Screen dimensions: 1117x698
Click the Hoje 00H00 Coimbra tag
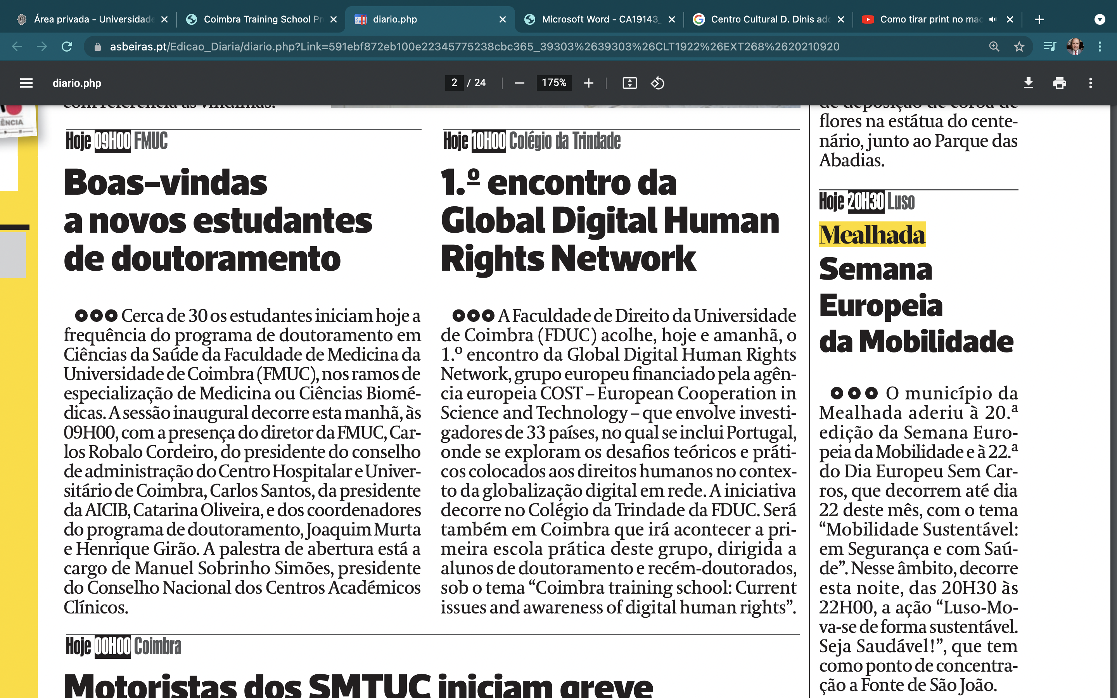point(123,646)
